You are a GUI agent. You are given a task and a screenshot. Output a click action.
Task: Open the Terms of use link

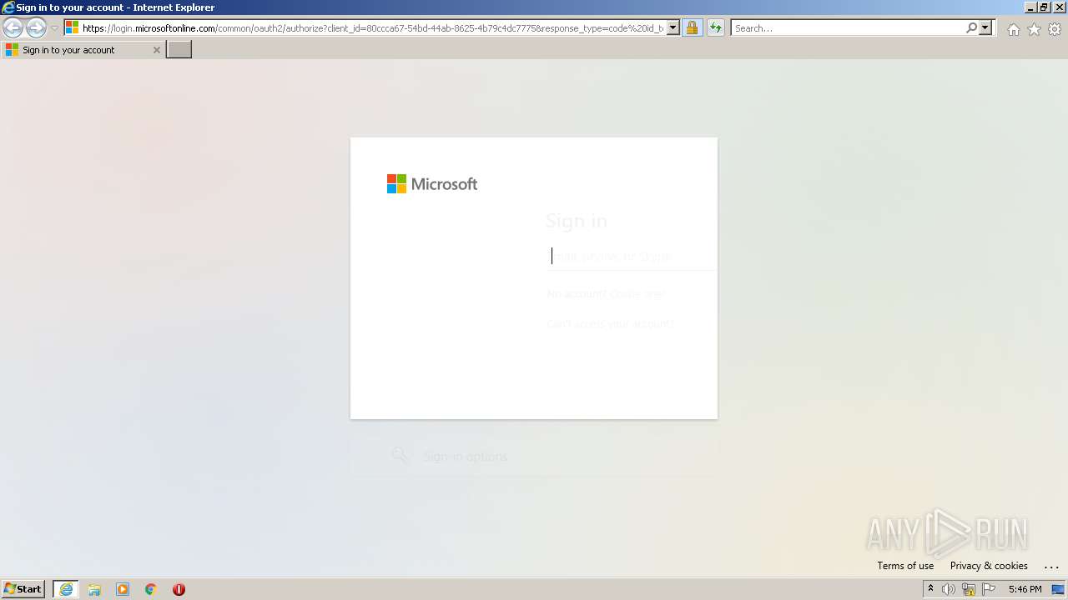click(x=905, y=566)
